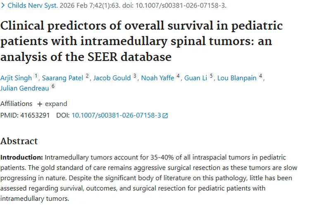The image size is (310, 206).
Task: Click the article title heading
Action: [141, 41]
